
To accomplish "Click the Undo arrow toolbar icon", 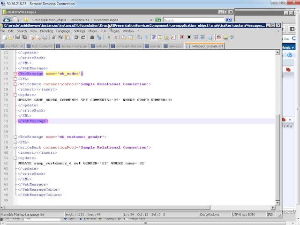I will coord(76,37).
